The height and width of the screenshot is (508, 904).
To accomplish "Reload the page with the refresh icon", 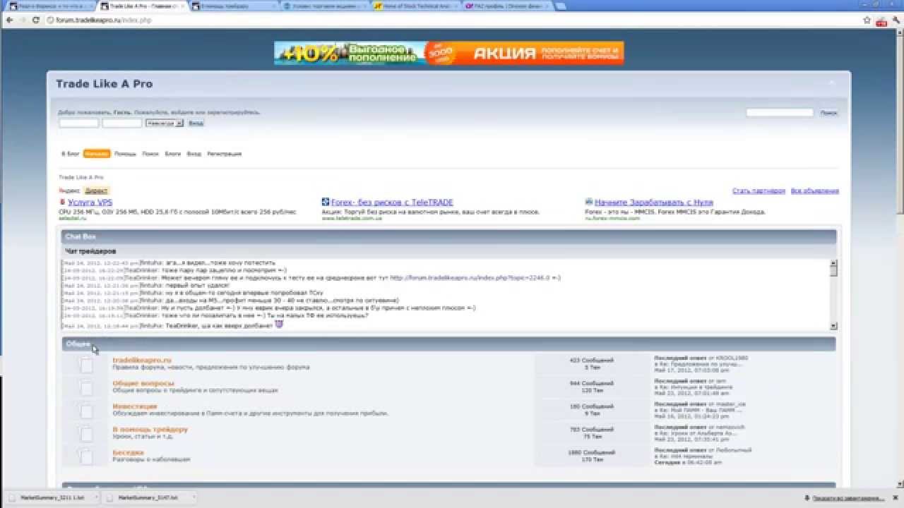I will 36,20.
